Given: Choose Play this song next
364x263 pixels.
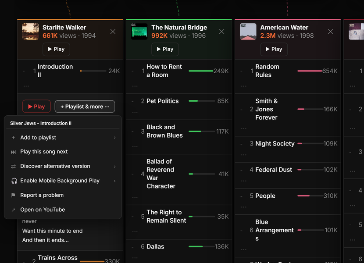Looking at the screenshot, I should click(x=63, y=152).
